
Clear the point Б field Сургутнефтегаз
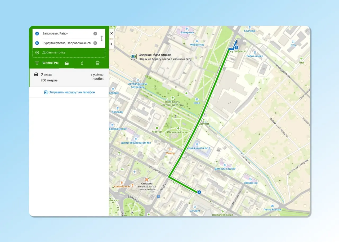click(x=95, y=43)
